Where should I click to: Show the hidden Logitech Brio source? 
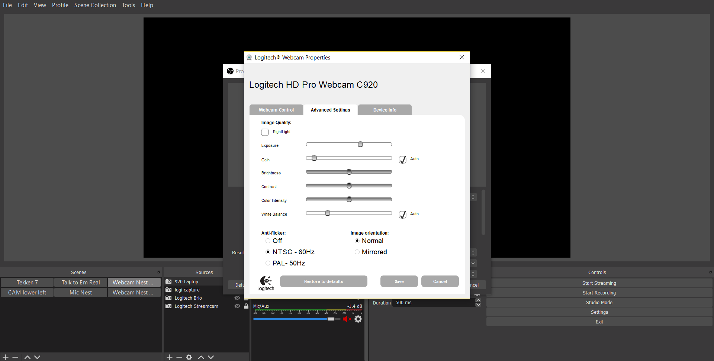(237, 298)
